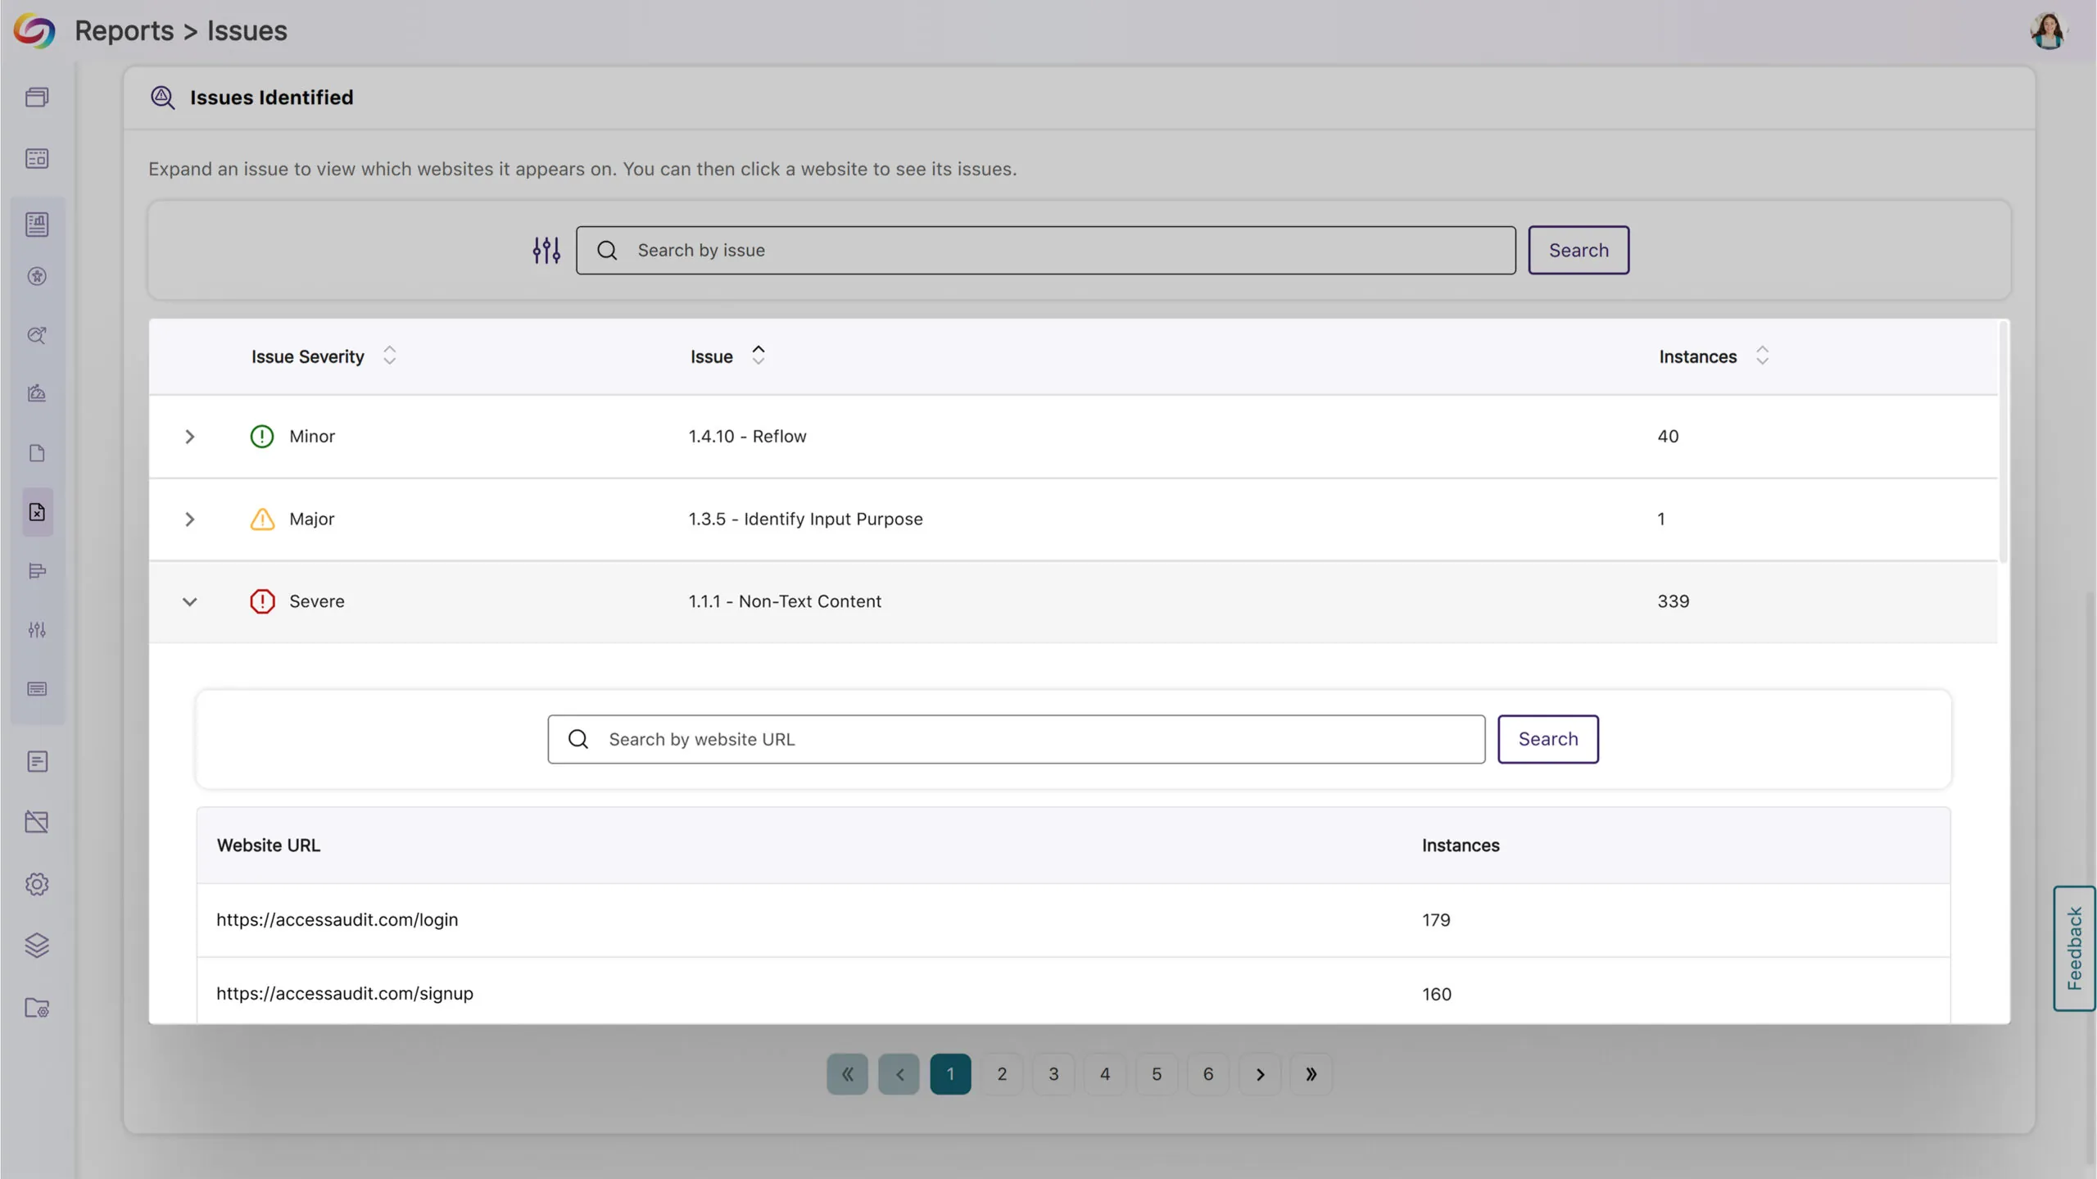Open the filter sliders icon beside issue search
This screenshot has width=2097, height=1179.
pos(546,250)
